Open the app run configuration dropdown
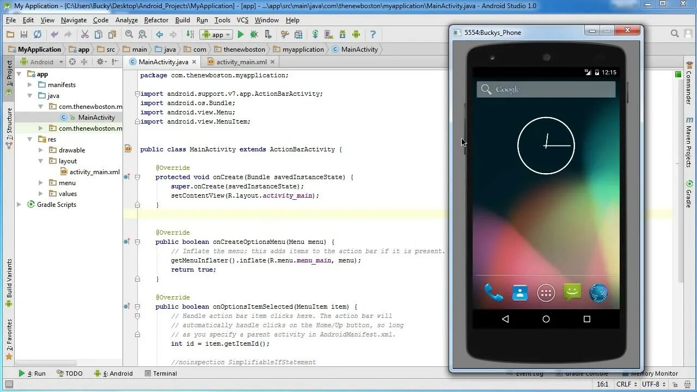This screenshot has width=697, height=392. (217, 34)
